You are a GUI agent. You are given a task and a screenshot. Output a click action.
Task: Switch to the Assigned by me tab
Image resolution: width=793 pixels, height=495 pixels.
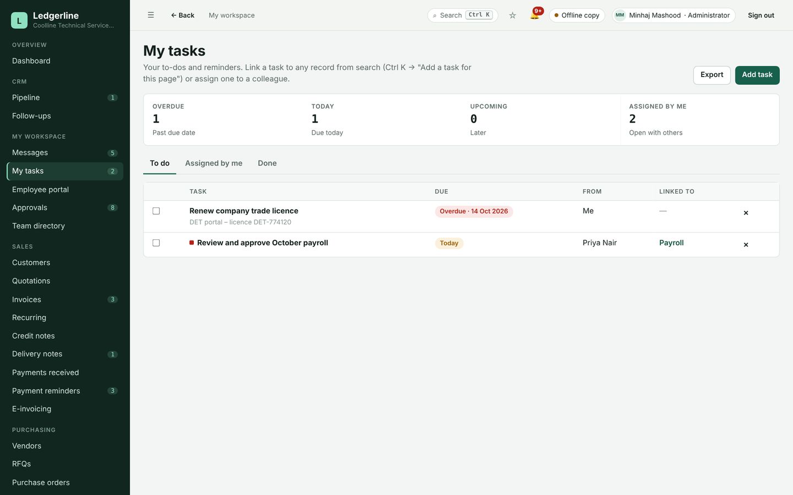[214, 163]
